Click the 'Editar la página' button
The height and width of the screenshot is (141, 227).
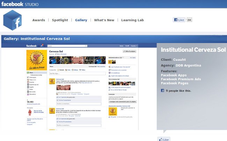tap(130, 51)
